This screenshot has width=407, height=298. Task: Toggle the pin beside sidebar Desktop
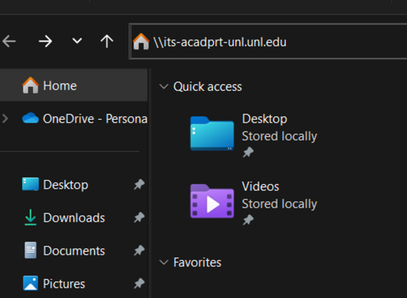click(x=138, y=185)
